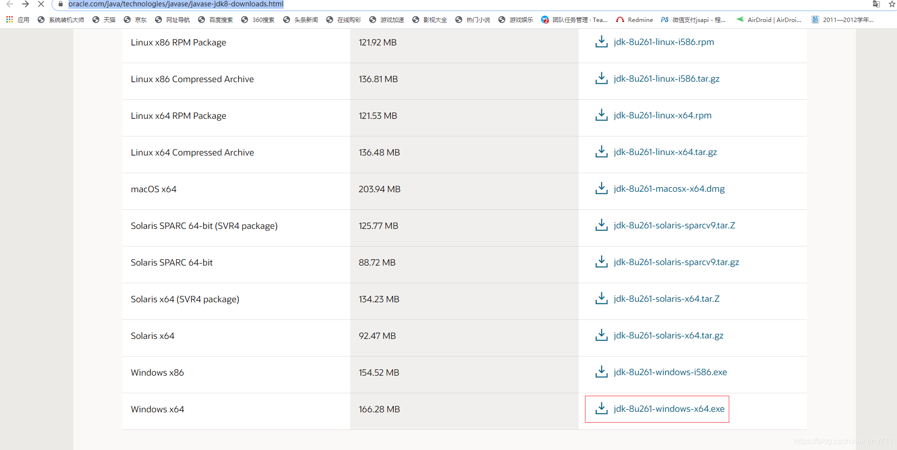Image resolution: width=897 pixels, height=450 pixels.
Task: Go back using browser back arrow
Action: (x=10, y=4)
